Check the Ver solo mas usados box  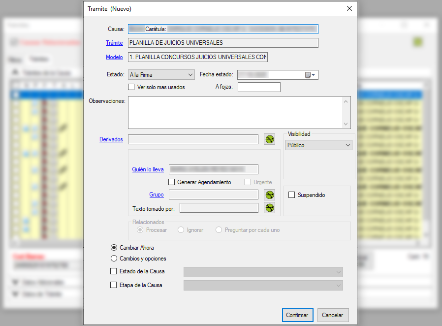pos(131,87)
